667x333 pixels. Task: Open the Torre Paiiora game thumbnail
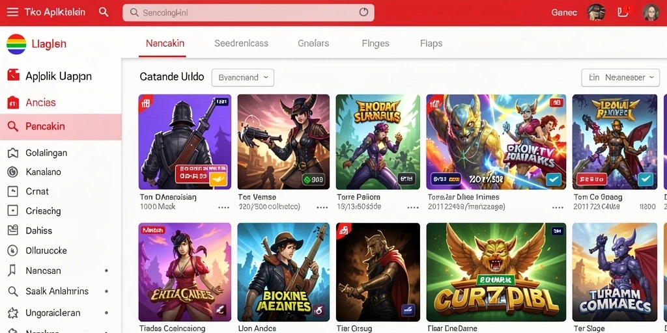click(378, 142)
